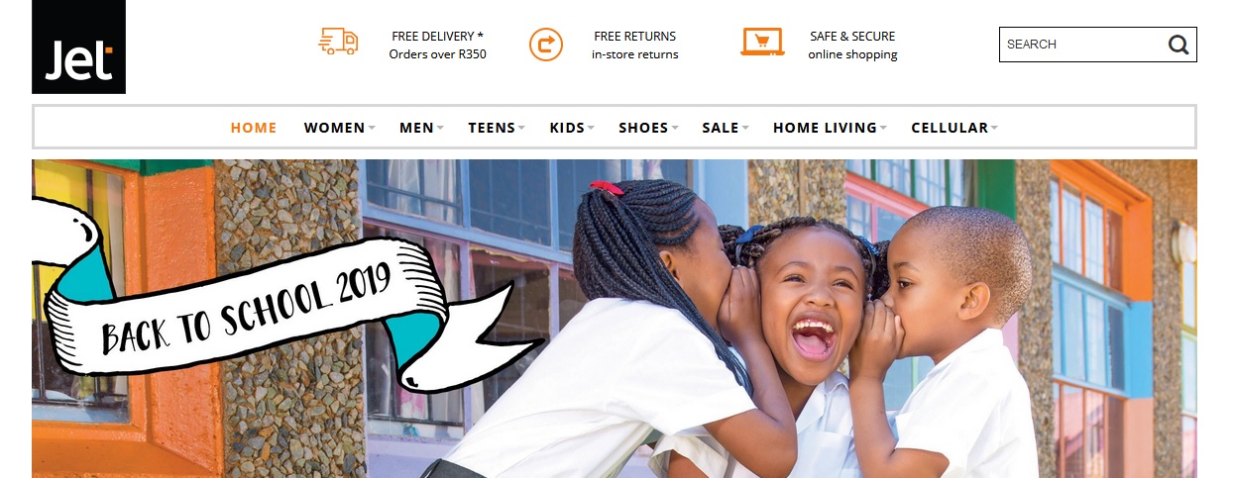Click the Free Delivery orders over R350 text
Viewport: 1235px width, 478px height.
[437, 46]
